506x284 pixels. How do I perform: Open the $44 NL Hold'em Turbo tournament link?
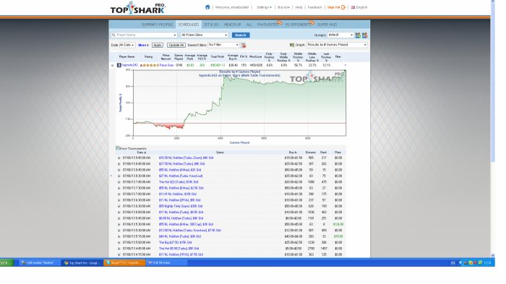[x=180, y=236]
